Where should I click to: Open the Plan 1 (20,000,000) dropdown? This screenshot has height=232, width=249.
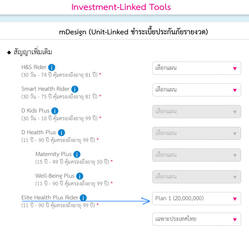coord(196,199)
